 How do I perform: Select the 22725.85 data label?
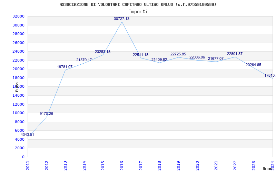pos(178,54)
